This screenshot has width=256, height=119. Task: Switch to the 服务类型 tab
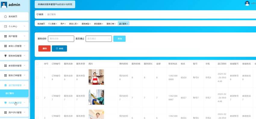coord(85,24)
